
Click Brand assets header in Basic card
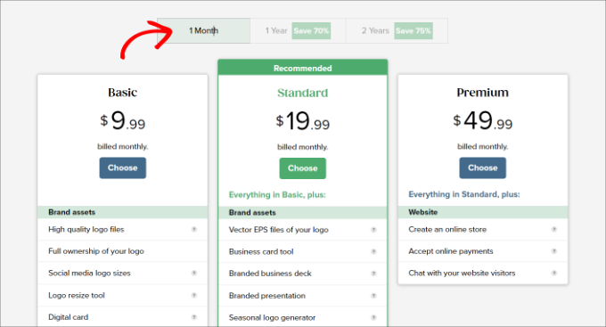(122, 212)
